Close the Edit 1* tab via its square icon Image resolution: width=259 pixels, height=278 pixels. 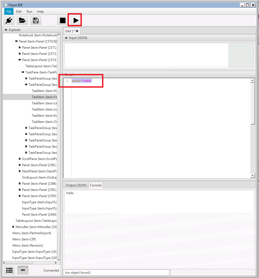(x=77, y=31)
